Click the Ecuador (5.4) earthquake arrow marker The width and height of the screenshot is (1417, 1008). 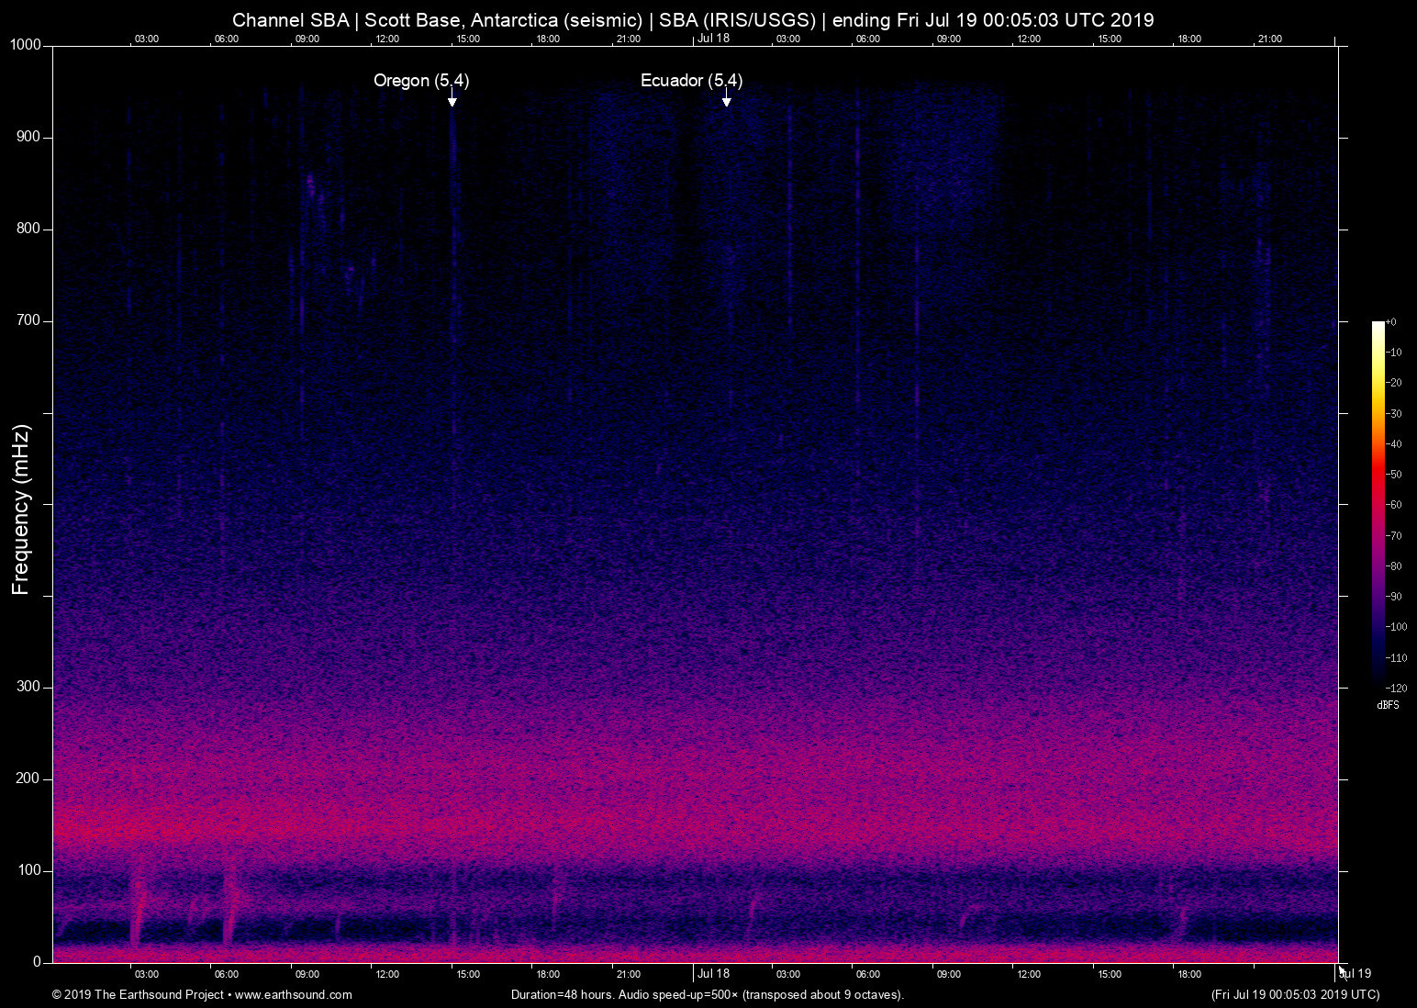point(727,101)
